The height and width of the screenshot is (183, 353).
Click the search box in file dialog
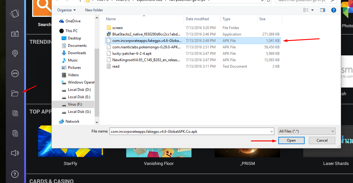point(306,1)
